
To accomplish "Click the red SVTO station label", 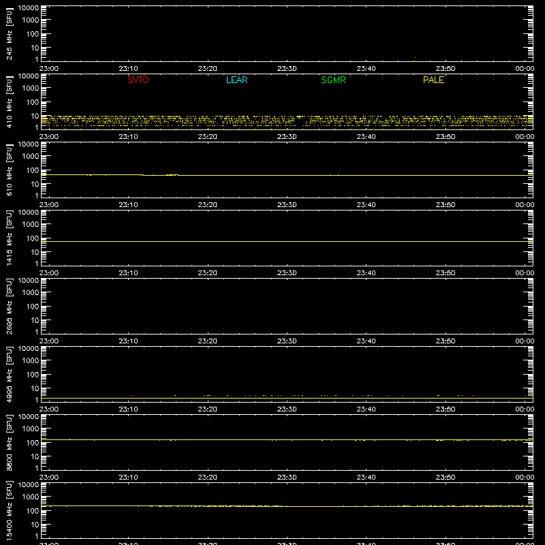I will (138, 80).
